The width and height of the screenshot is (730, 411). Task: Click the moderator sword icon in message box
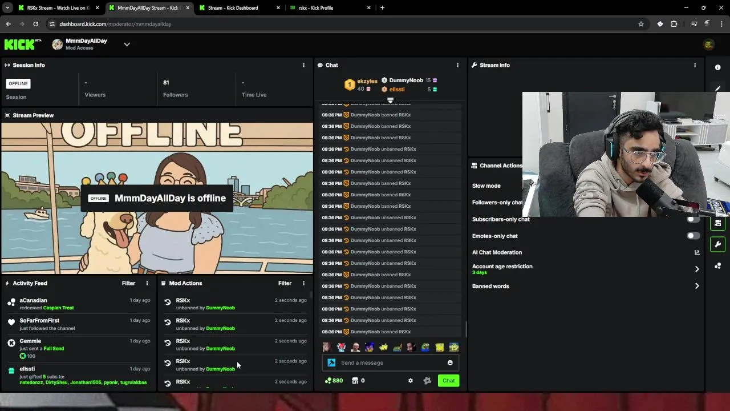[x=331, y=362]
